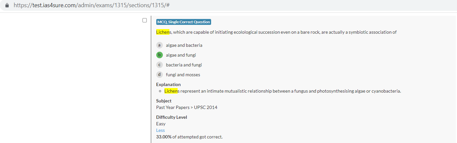Click the green option b circle

pyautogui.click(x=160, y=55)
